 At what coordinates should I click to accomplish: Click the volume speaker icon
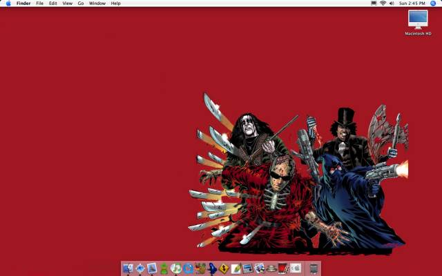(392, 3)
